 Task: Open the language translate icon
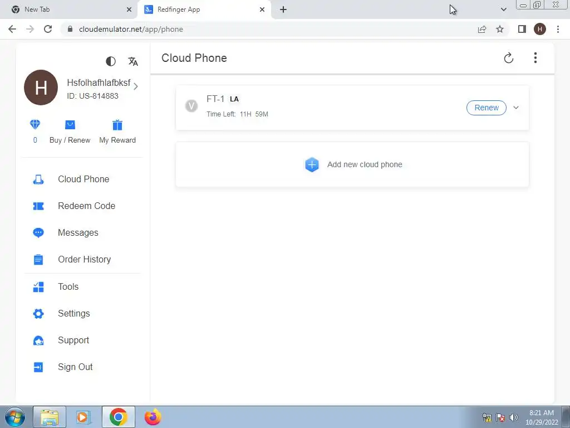coord(133,61)
